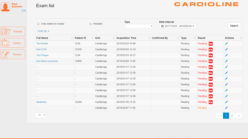Open the Type dropdown filter
The height and width of the screenshot is (139, 248).
point(139,26)
